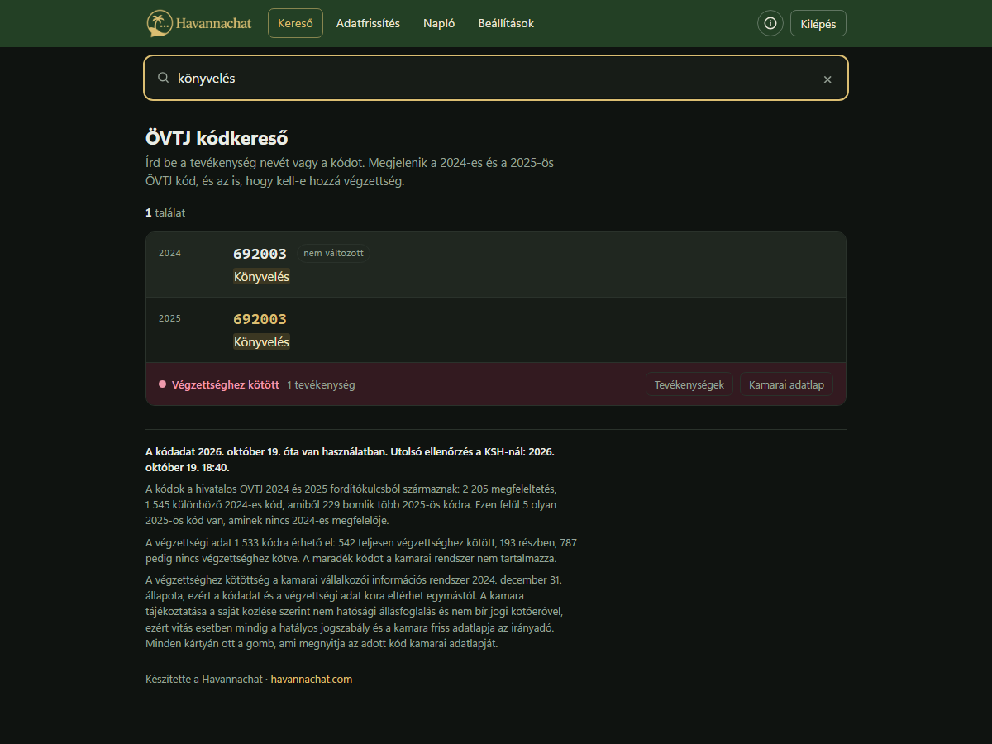Log out with the Kilépés button
992x744 pixels.
818,23
